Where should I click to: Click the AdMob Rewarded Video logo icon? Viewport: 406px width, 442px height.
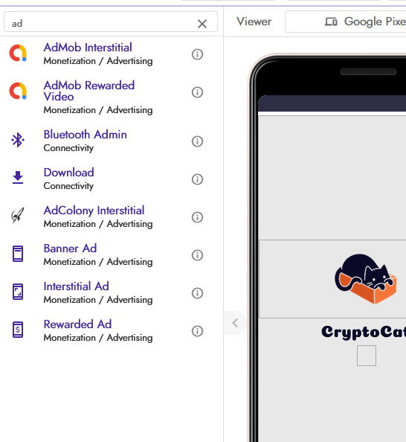(x=18, y=91)
